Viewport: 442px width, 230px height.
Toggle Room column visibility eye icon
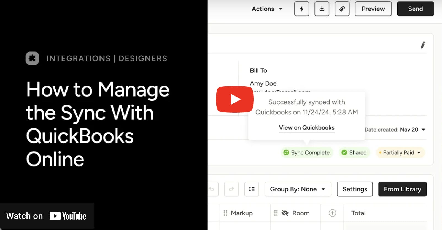pos(285,213)
